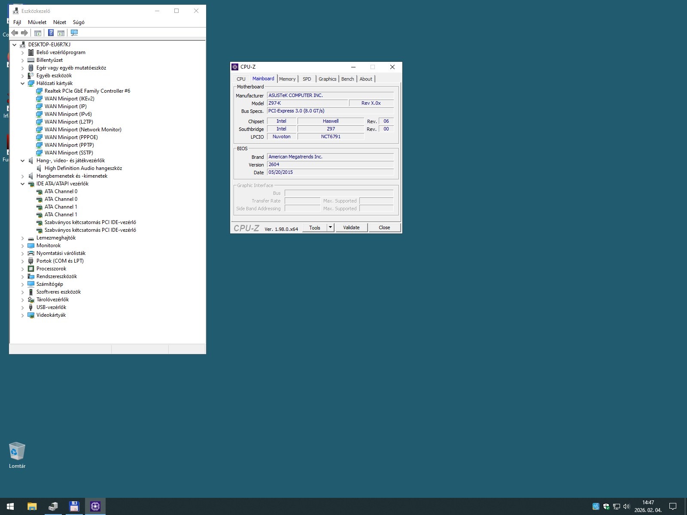This screenshot has height=515, width=687.
Task: Click the High Definition Audio device icon
Action: 39,168
